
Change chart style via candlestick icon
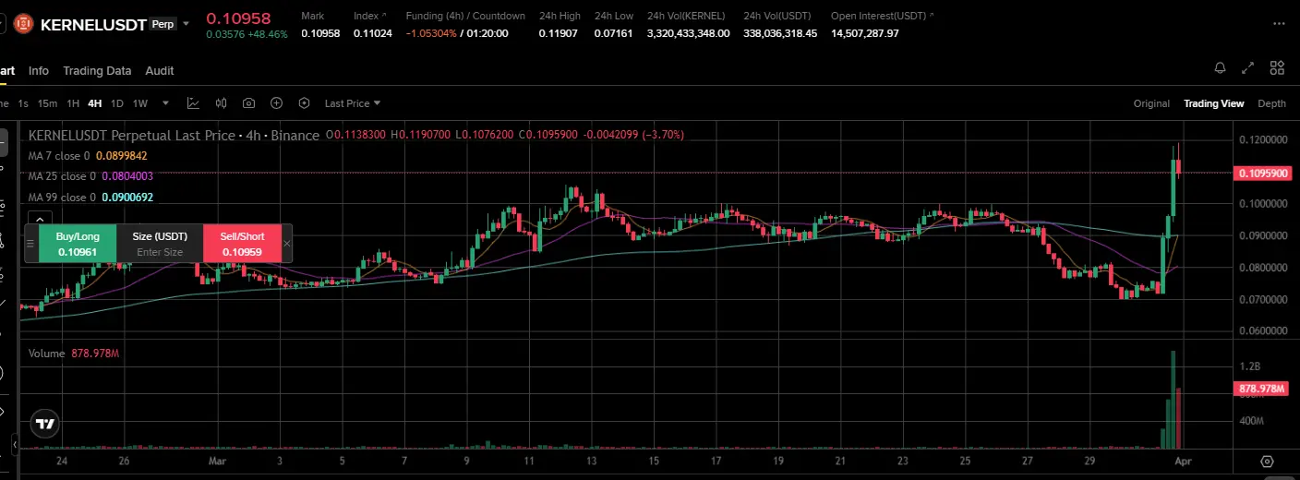click(222, 103)
